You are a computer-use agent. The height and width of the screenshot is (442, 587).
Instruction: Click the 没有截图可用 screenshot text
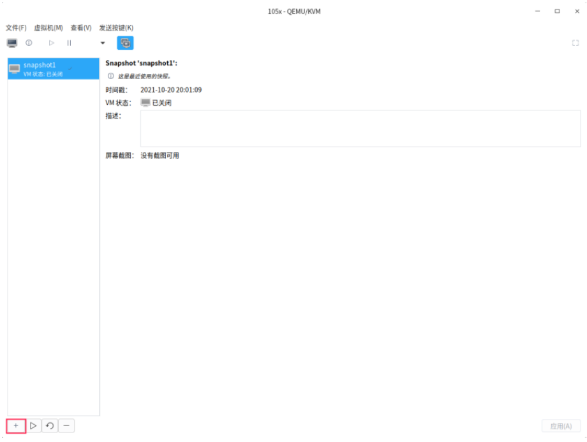point(160,156)
